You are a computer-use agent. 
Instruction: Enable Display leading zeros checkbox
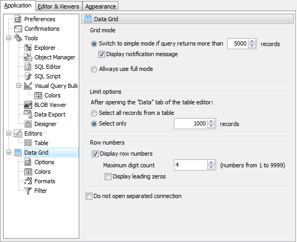(x=108, y=176)
